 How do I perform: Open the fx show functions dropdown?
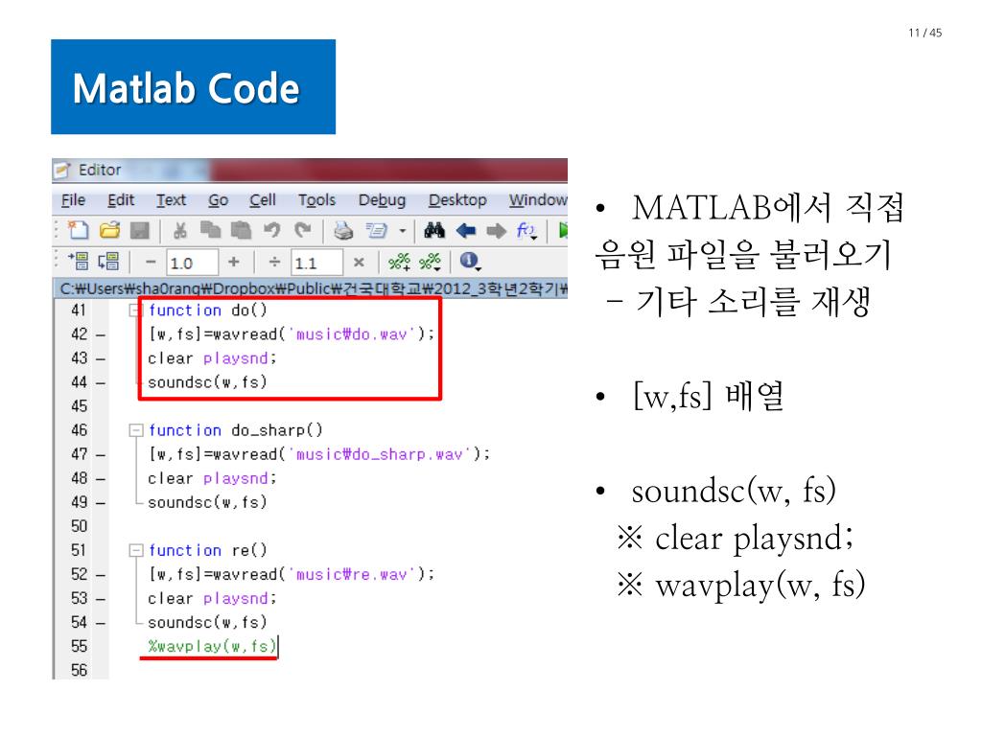[x=526, y=231]
